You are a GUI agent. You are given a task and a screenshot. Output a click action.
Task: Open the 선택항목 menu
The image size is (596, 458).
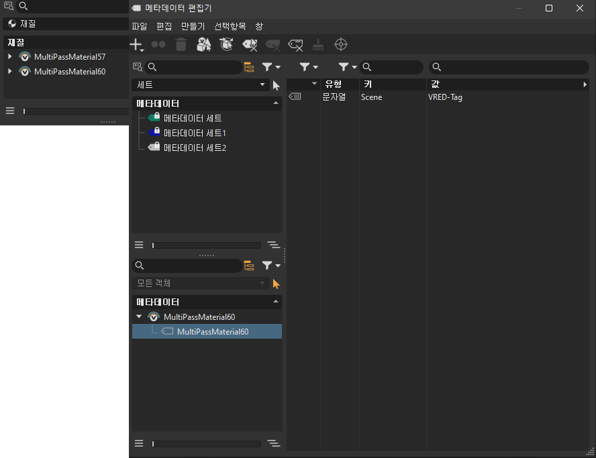click(230, 26)
